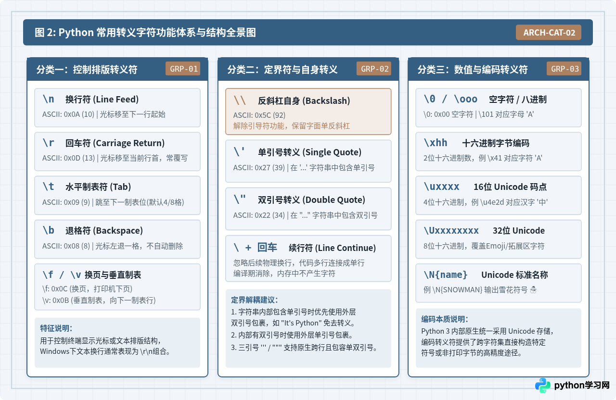Click the \t 水平制表符 (Tab) card
This screenshot has width=616, height=400.
[x=117, y=195]
